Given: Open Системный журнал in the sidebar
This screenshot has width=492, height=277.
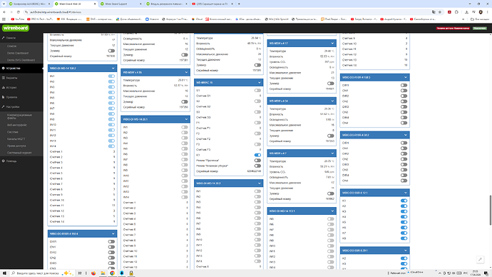Looking at the screenshot, I should [x=19, y=153].
